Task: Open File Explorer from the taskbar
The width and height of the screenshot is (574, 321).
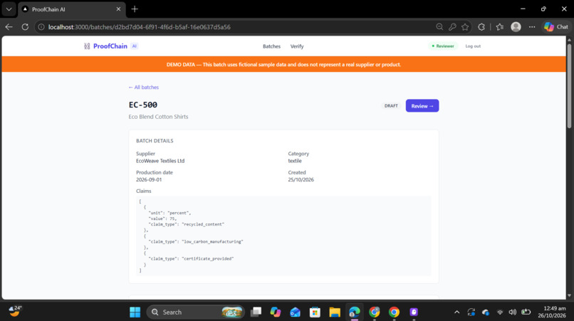Action: tap(335, 312)
